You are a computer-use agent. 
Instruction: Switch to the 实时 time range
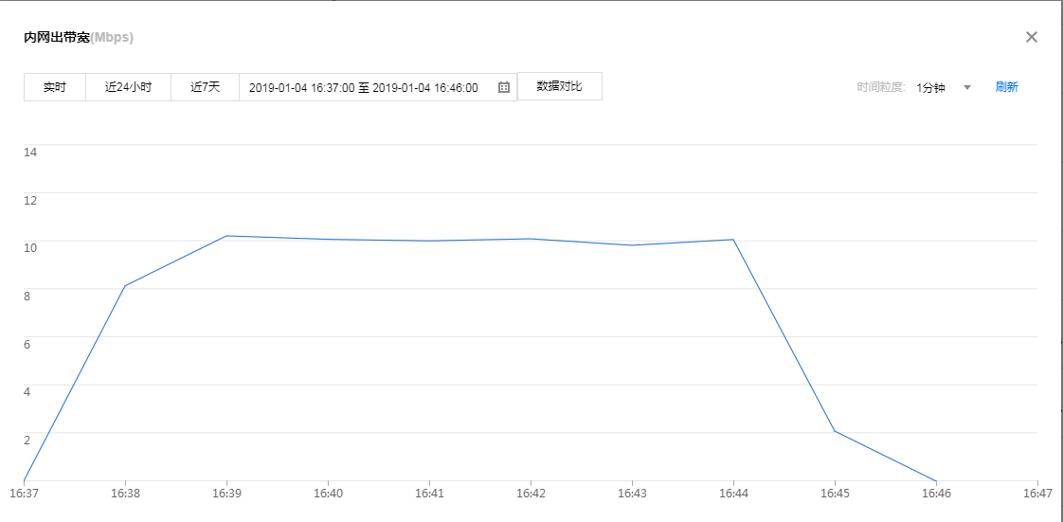(x=55, y=87)
